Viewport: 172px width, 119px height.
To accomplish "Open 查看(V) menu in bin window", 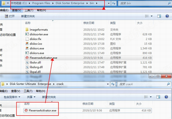I will [17, 10].
